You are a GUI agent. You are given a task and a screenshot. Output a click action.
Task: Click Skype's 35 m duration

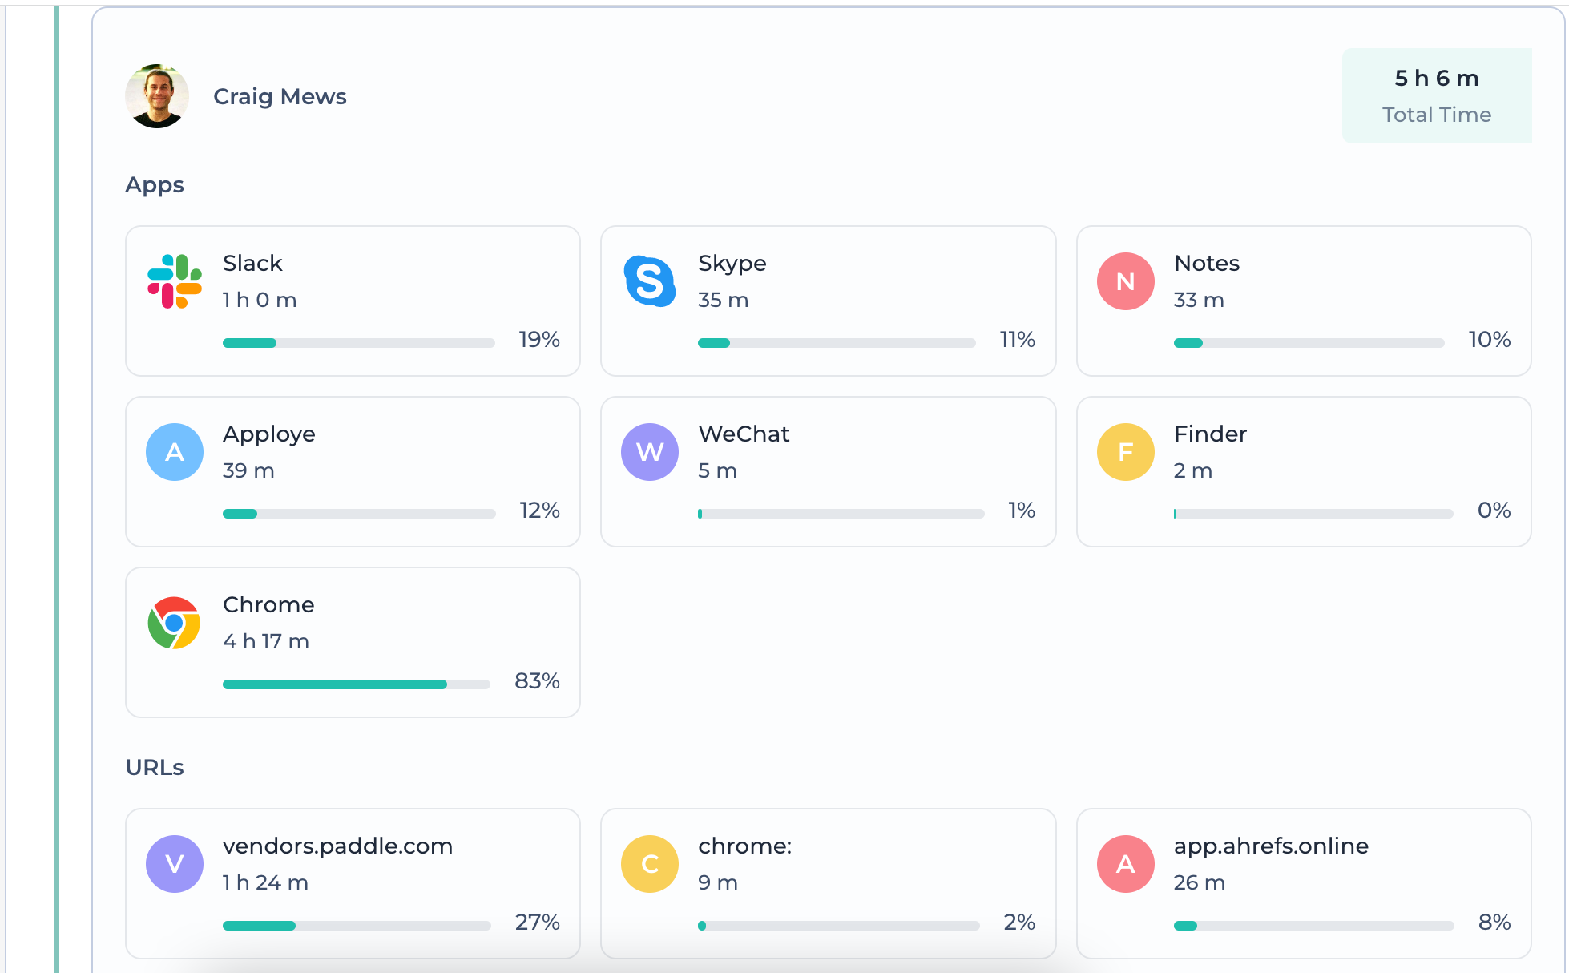[x=724, y=300]
